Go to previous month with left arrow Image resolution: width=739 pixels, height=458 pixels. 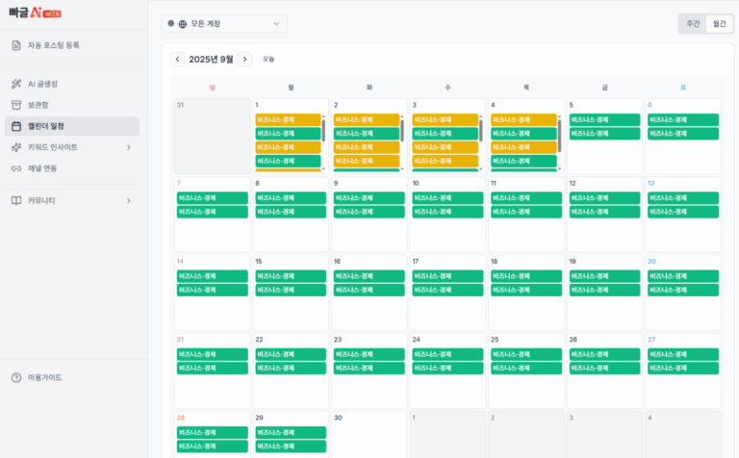click(x=177, y=59)
